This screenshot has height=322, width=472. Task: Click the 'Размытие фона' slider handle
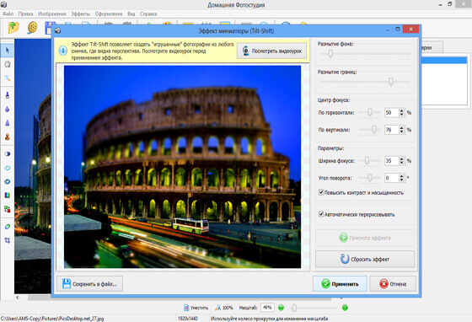point(330,54)
